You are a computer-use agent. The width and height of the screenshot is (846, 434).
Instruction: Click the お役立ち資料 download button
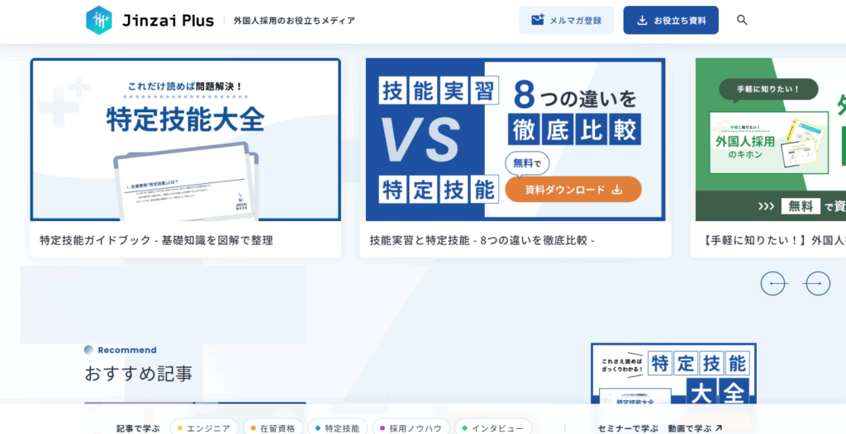point(670,21)
